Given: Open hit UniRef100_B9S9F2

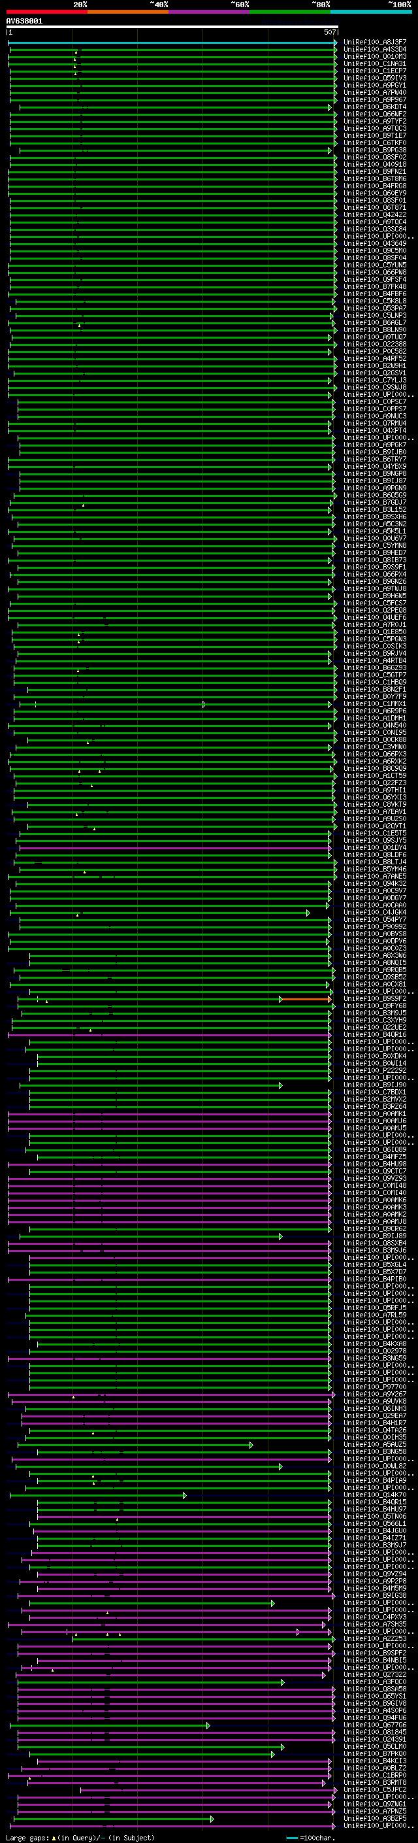Looking at the screenshot, I should pyautogui.click(x=374, y=999).
